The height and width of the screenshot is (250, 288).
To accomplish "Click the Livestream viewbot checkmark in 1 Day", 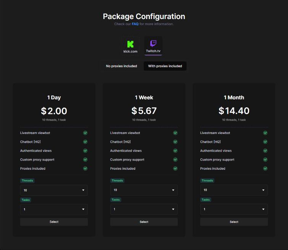I will [x=85, y=133].
